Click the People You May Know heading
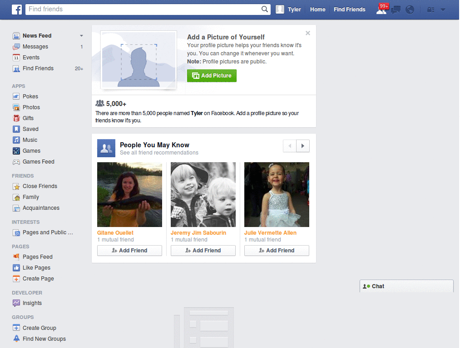The image size is (465, 348). click(x=154, y=145)
